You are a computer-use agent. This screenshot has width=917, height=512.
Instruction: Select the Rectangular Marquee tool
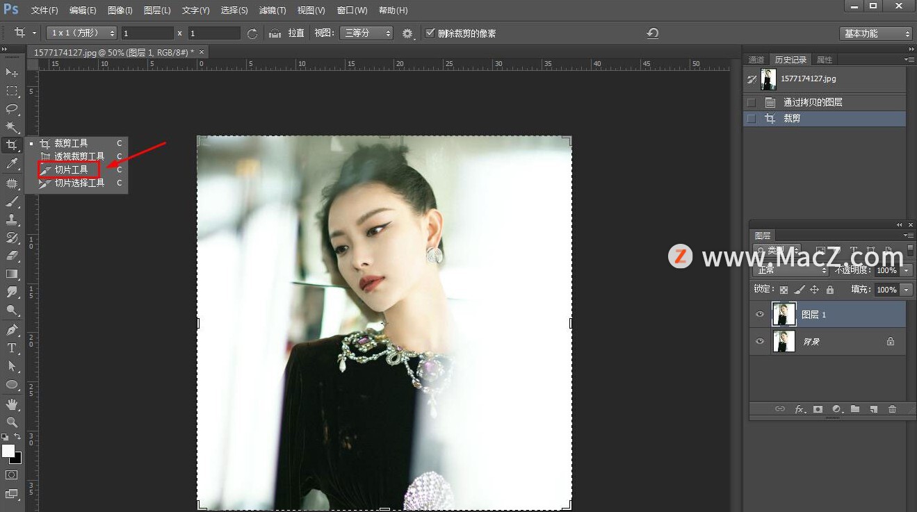tap(12, 91)
